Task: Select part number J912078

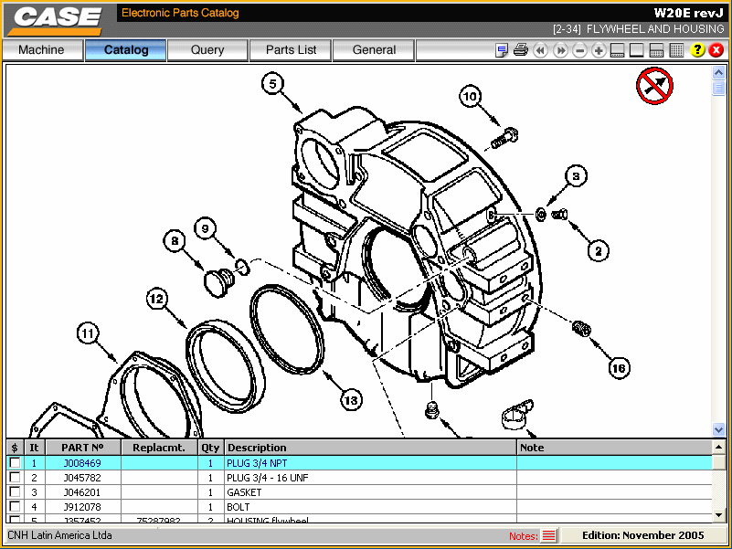Action: click(82, 506)
